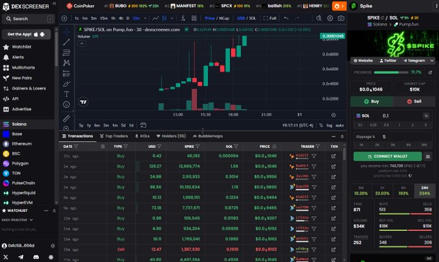439x262 pixels.
Task: Toggle auto scale on chart
Action: 340,125
